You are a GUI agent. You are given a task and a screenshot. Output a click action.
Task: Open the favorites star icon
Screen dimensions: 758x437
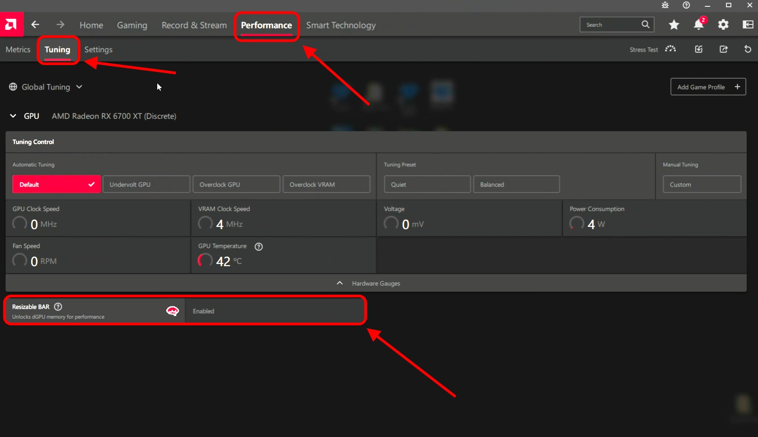tap(673, 25)
